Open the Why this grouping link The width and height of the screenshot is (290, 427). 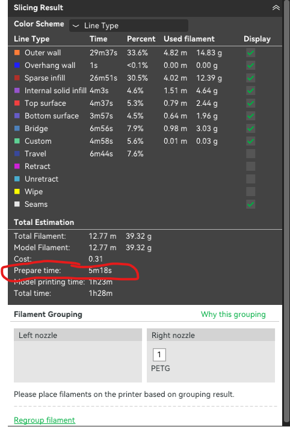coord(233,315)
